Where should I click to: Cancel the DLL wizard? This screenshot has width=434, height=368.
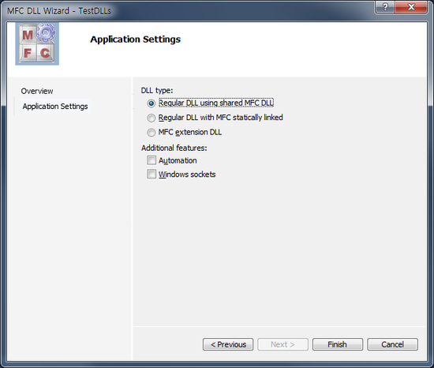click(392, 344)
